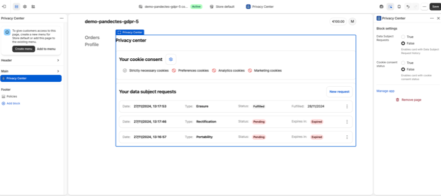Open actions menu for Erasure request
Image resolution: width=441 pixels, height=196 pixels.
(347, 107)
